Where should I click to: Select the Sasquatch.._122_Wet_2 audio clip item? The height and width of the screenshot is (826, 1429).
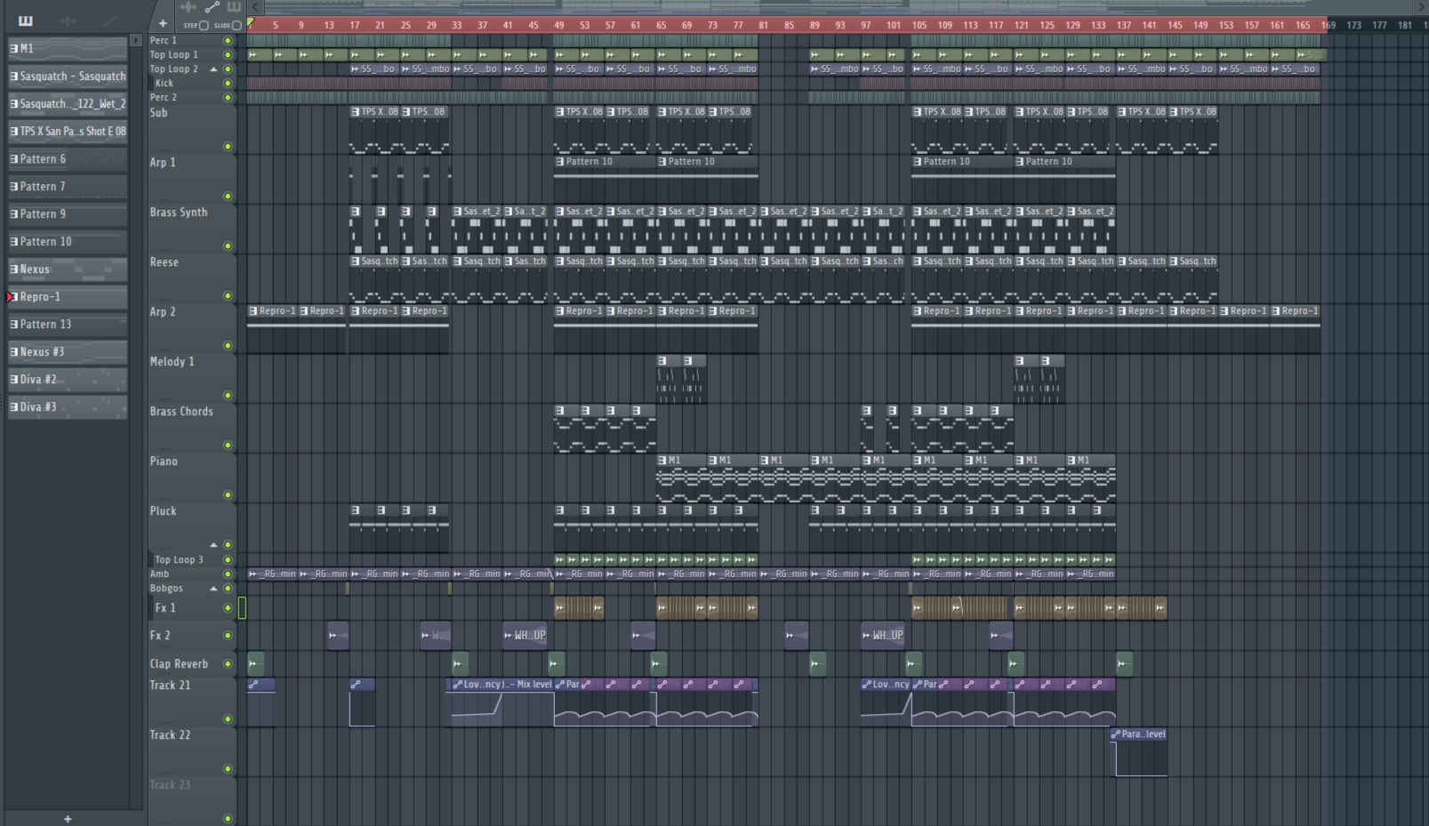coord(68,103)
